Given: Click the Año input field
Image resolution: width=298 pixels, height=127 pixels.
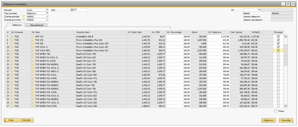Looking at the screenshot, I should pyautogui.click(x=79, y=10).
